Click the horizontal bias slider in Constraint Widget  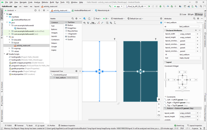coord(182,91)
